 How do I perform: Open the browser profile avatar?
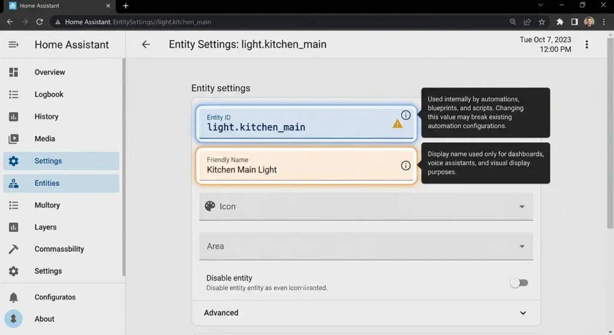(589, 22)
